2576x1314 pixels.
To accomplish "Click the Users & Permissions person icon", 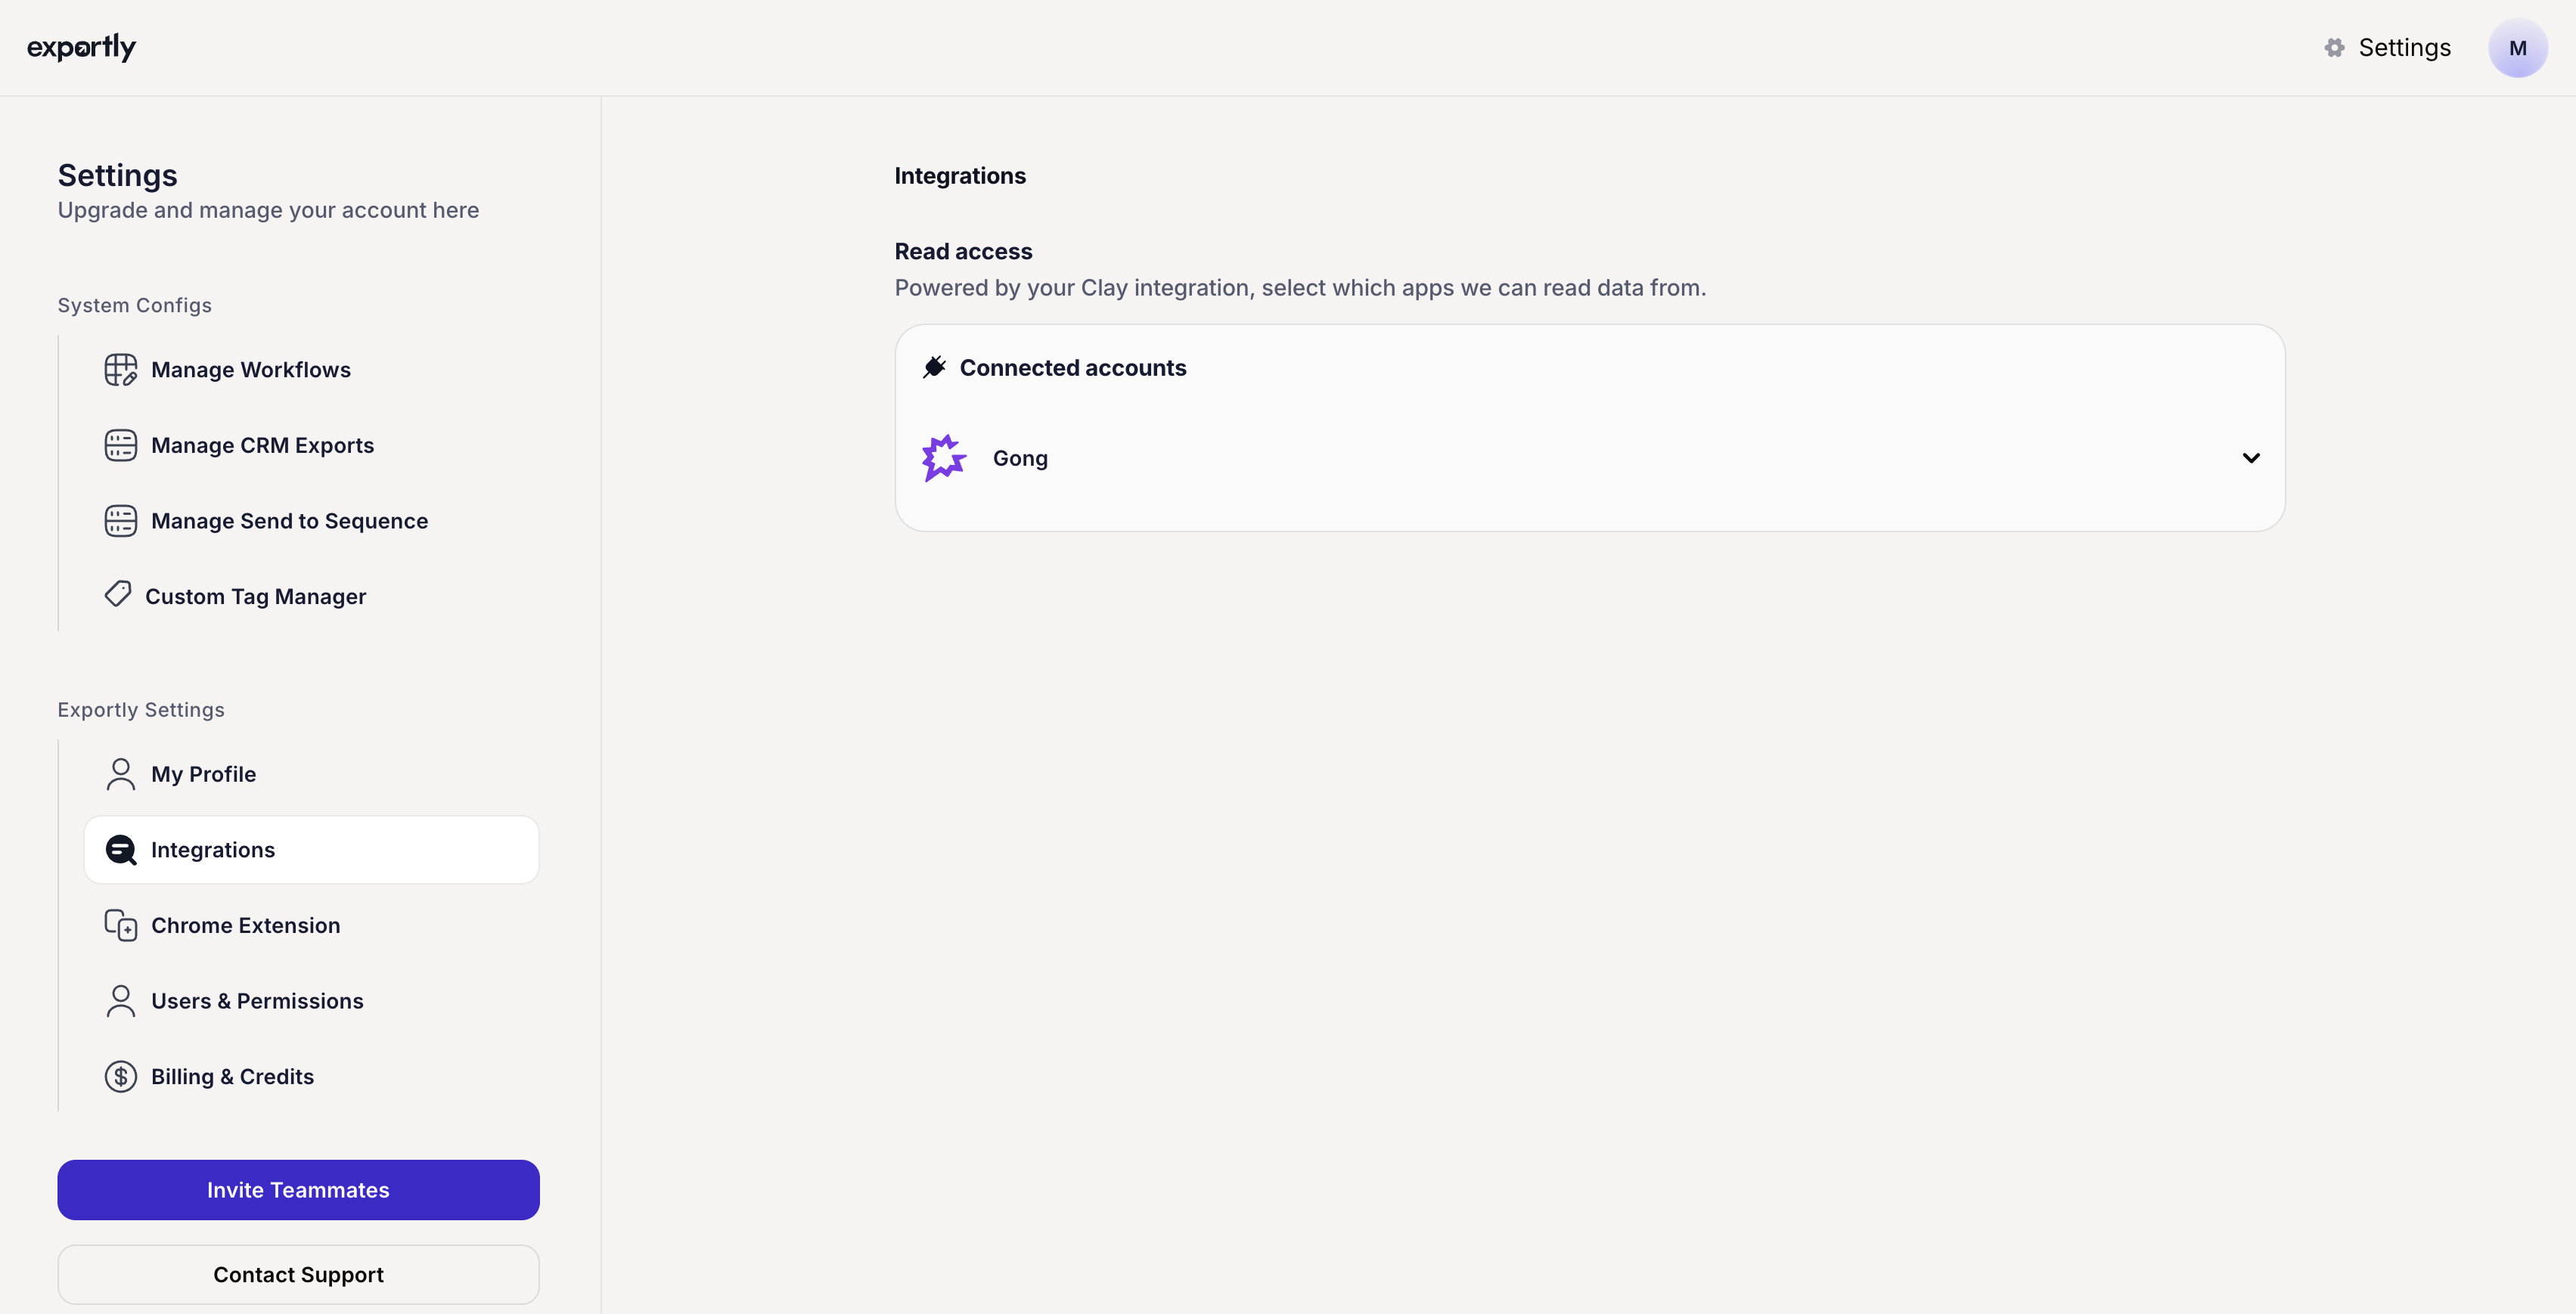I will click(x=120, y=1001).
